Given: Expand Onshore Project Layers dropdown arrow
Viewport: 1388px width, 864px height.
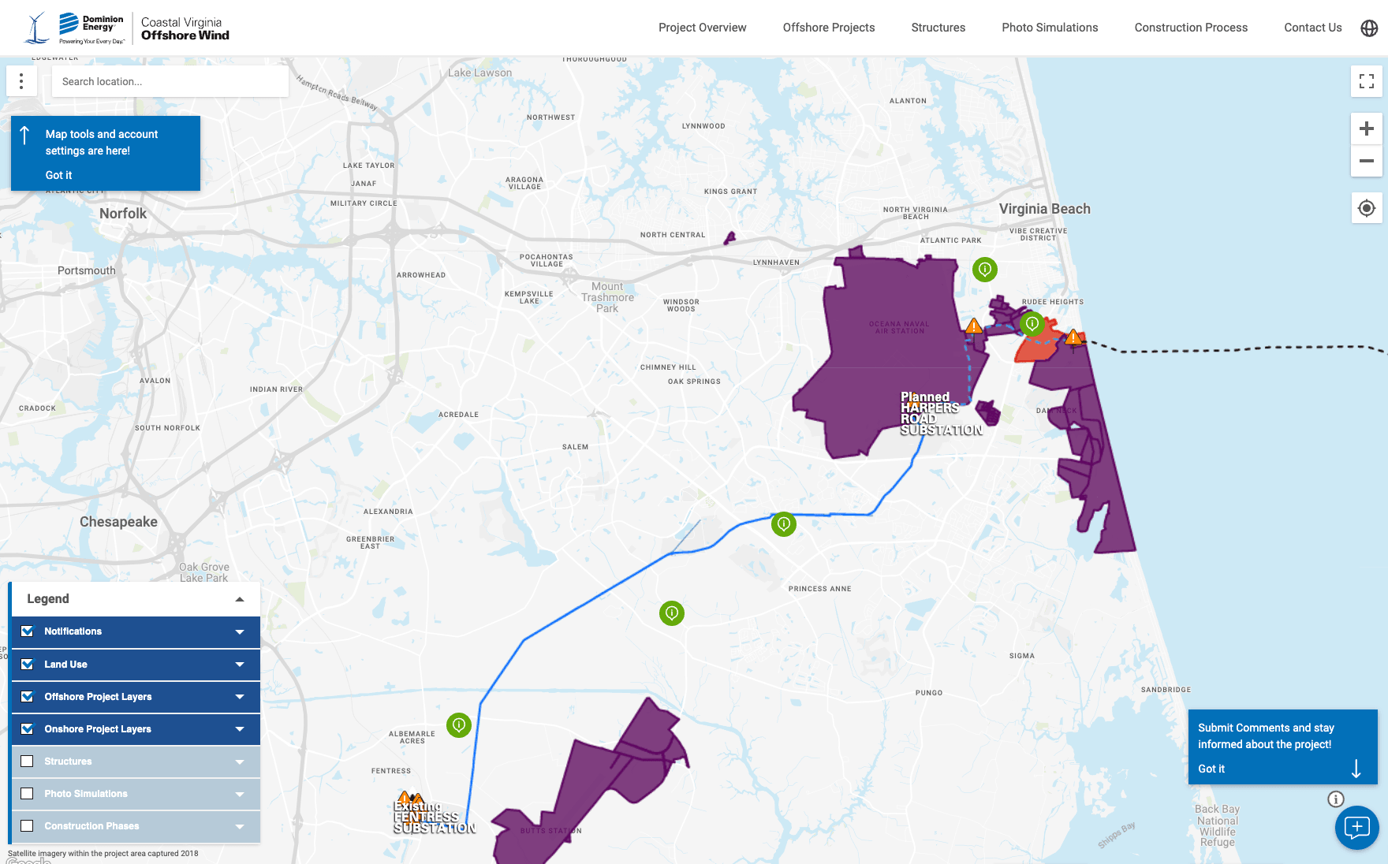Looking at the screenshot, I should click(240, 729).
